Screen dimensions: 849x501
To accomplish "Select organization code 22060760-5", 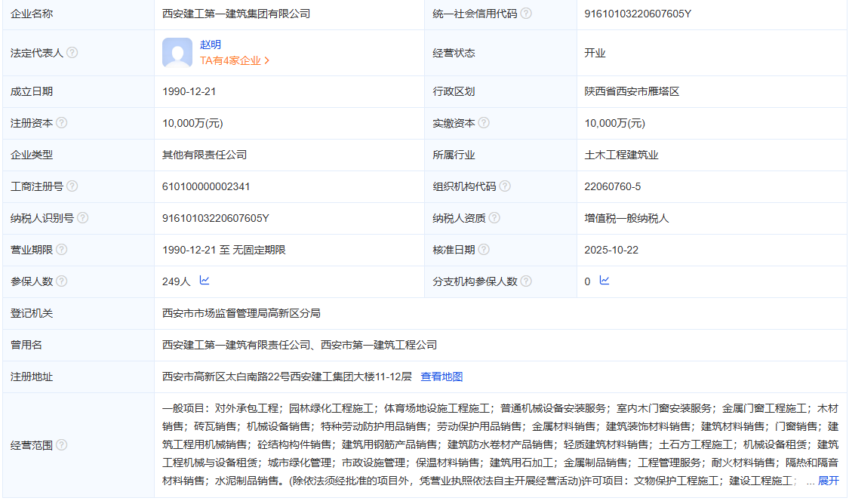I will (x=612, y=186).
